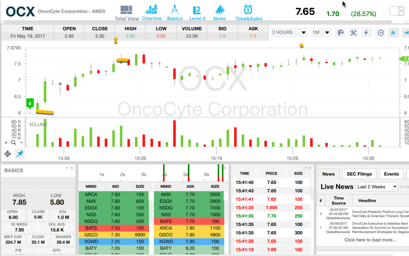Click the 15:09 time axis label
The width and height of the screenshot is (409, 256).
tap(140, 158)
